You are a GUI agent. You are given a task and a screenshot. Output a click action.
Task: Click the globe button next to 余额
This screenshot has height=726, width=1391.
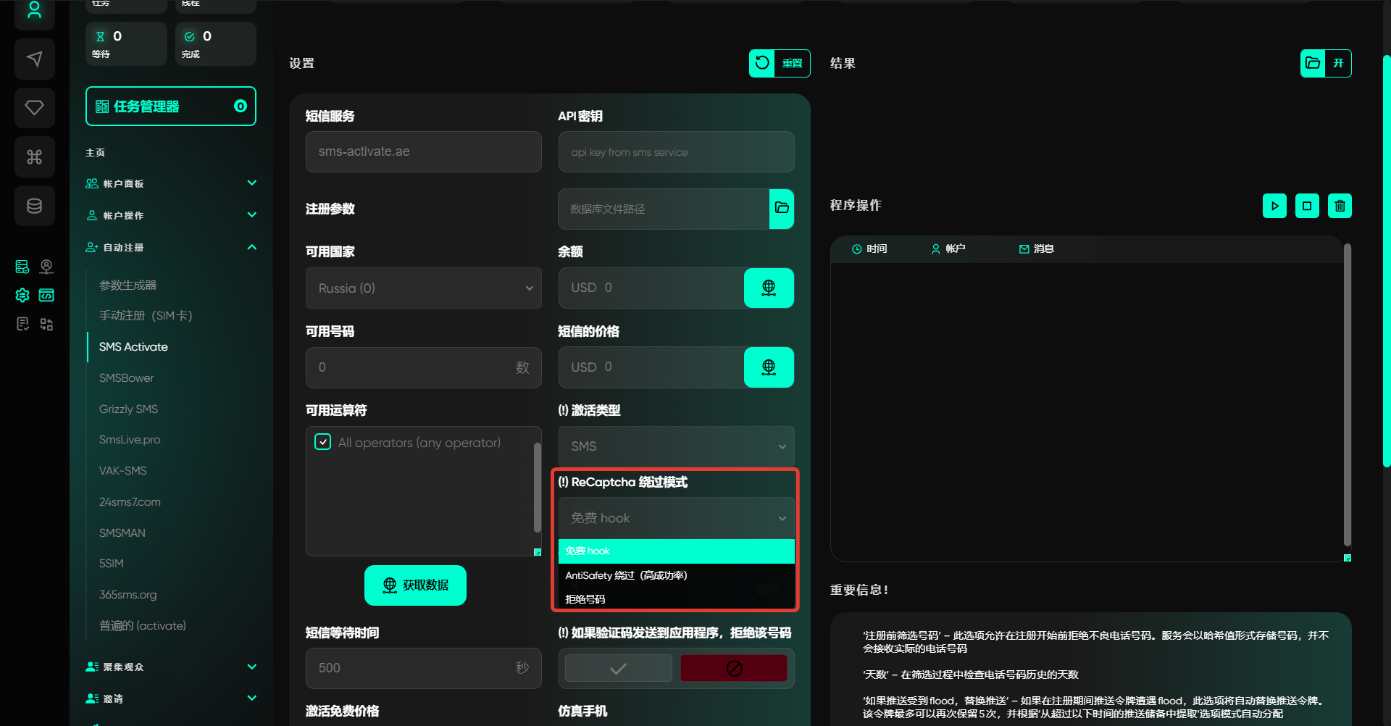[x=769, y=288]
